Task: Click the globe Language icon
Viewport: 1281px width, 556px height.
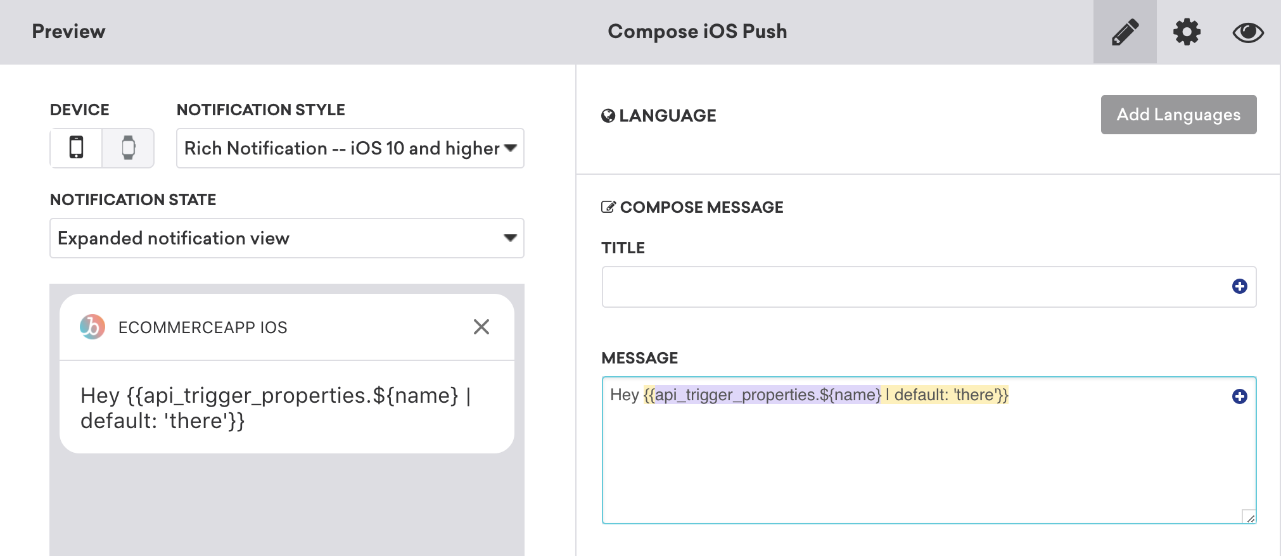Action: [x=608, y=115]
